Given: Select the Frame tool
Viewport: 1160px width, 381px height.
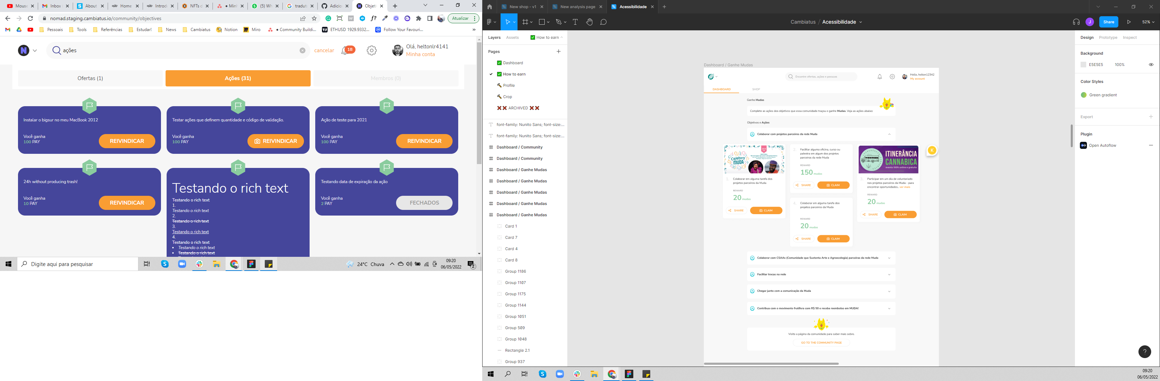Looking at the screenshot, I should (525, 22).
